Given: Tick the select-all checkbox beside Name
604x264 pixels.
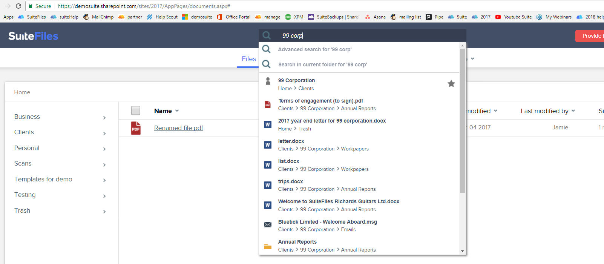Looking at the screenshot, I should click(136, 111).
